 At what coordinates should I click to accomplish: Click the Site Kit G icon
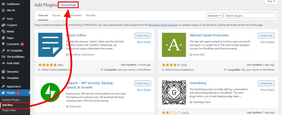click(3, 10)
